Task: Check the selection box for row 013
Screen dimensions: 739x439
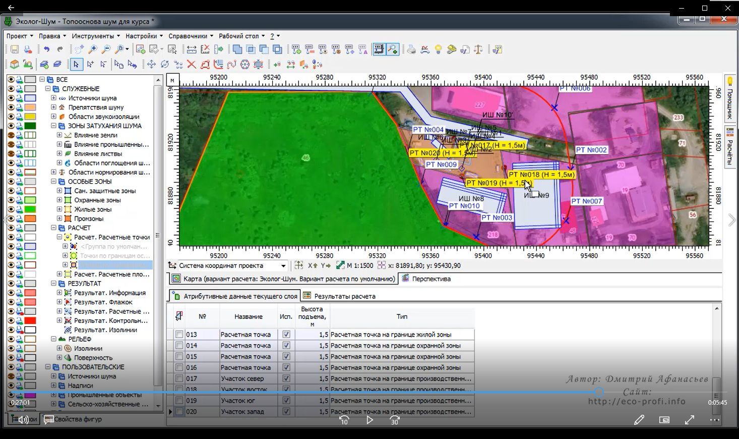Action: [179, 335]
